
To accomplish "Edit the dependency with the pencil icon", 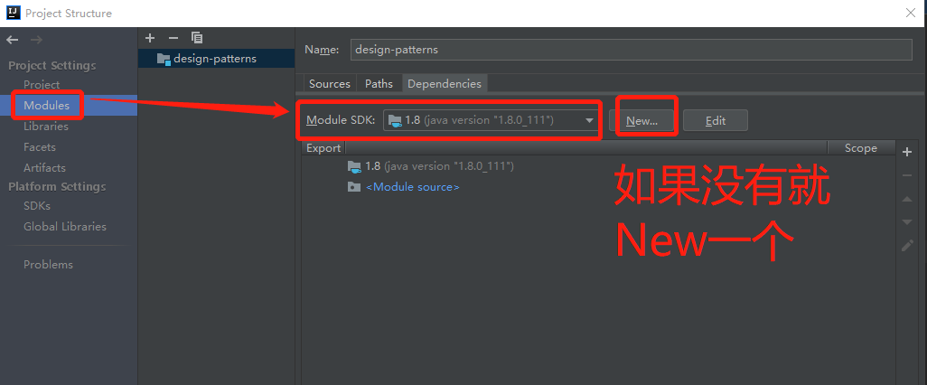I will 907,246.
